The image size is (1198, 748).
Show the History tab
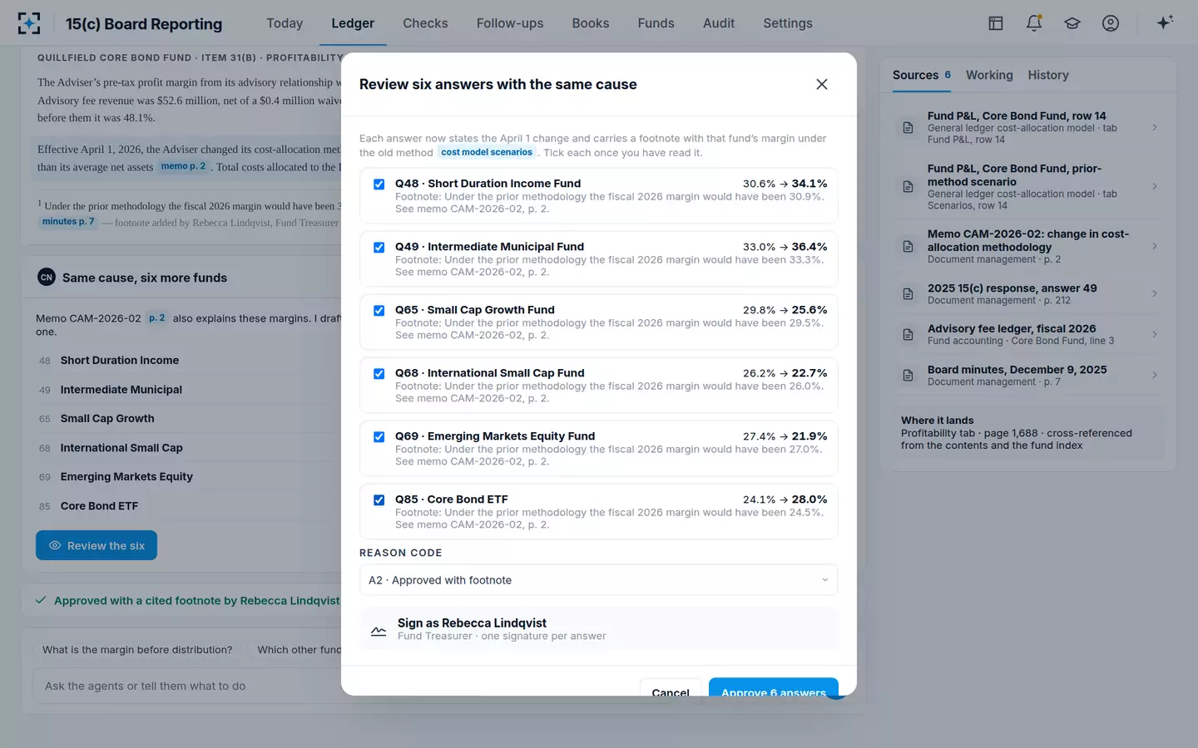pos(1048,75)
